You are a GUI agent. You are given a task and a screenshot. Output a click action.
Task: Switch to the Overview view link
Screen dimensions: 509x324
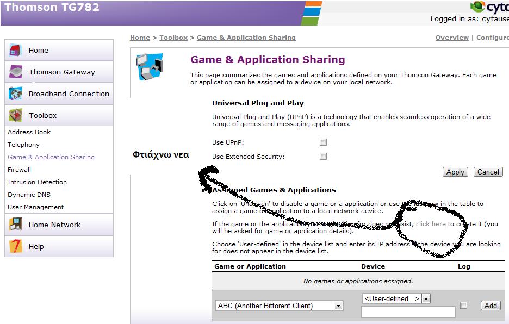point(452,38)
